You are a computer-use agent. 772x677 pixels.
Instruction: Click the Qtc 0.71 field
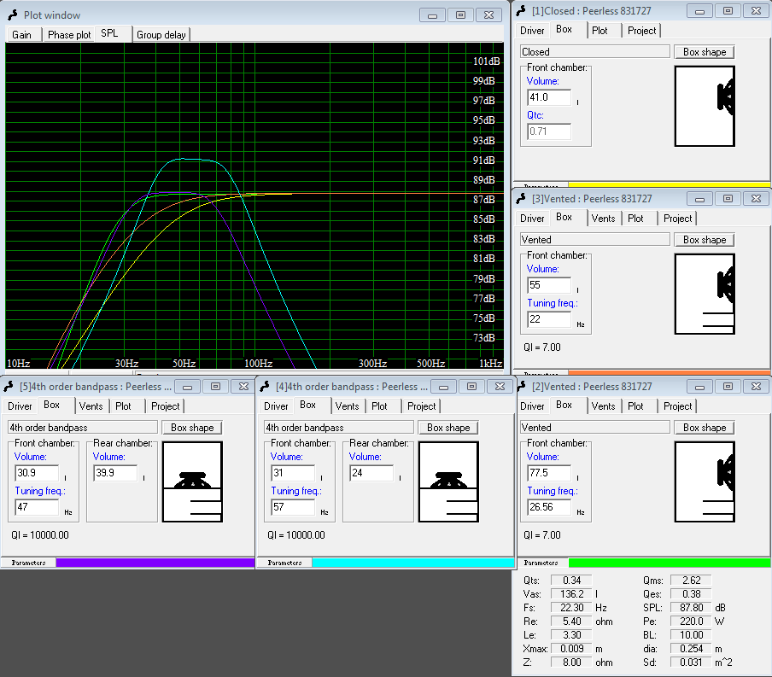tap(549, 131)
